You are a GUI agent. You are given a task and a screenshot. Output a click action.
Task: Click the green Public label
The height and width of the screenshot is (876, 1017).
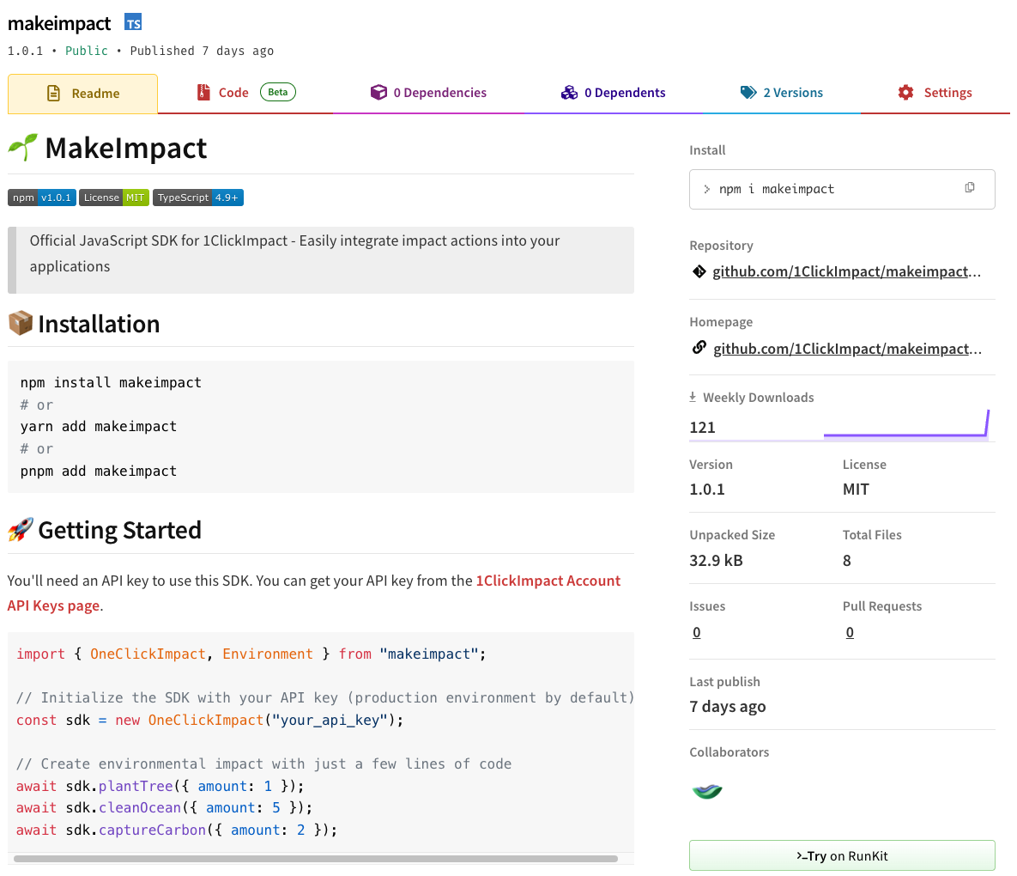(87, 51)
